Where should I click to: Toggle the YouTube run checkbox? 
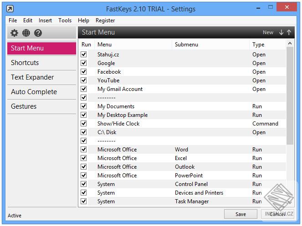(84, 80)
